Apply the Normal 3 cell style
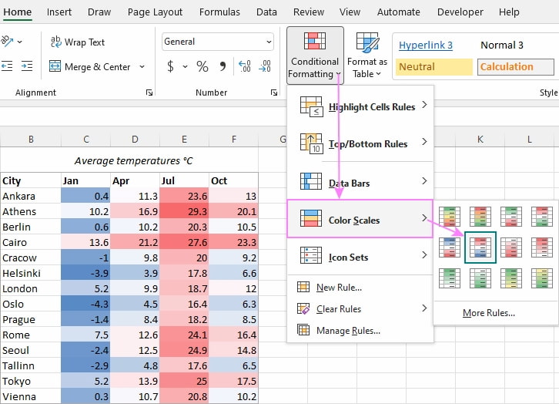 [x=516, y=45]
